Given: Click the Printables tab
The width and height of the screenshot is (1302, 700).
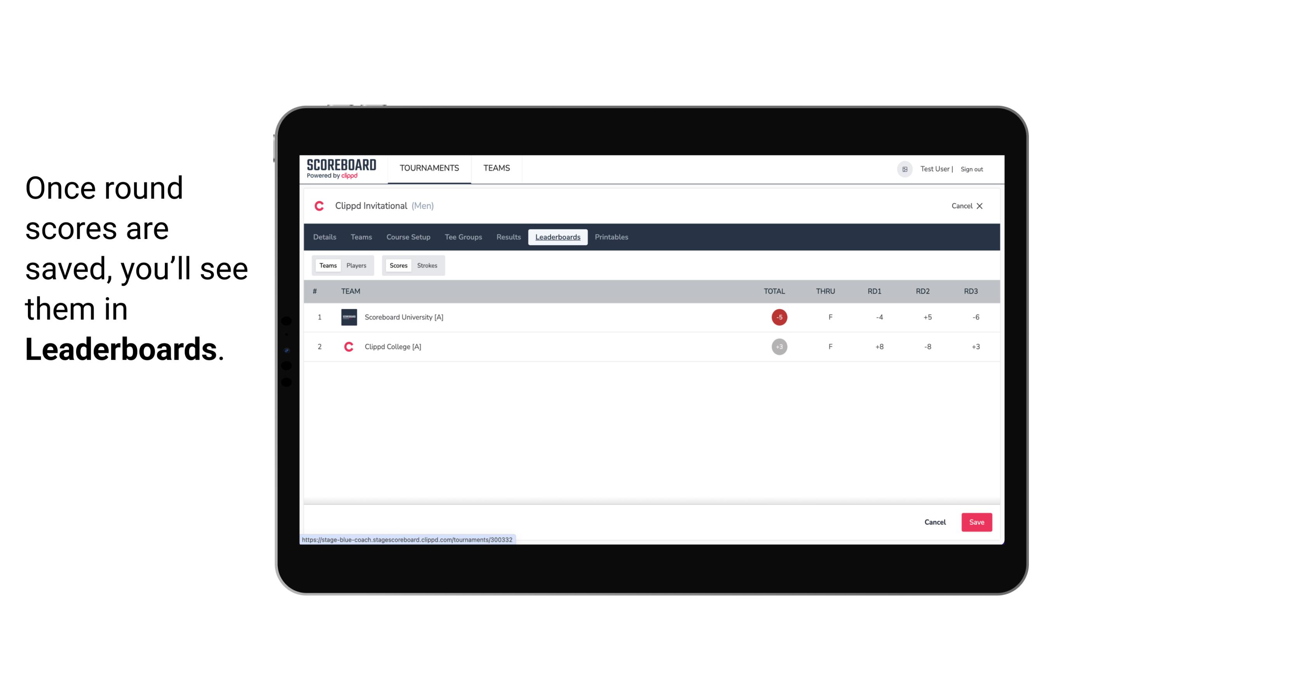Looking at the screenshot, I should click(612, 237).
